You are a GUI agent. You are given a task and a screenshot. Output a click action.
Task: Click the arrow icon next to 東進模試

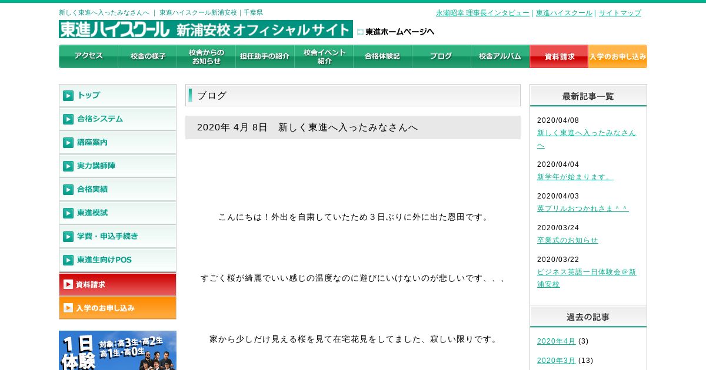coord(68,213)
